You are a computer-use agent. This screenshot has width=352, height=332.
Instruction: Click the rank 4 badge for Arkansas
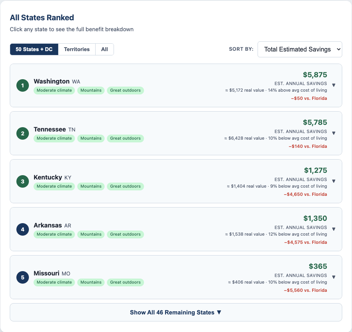tap(23, 229)
